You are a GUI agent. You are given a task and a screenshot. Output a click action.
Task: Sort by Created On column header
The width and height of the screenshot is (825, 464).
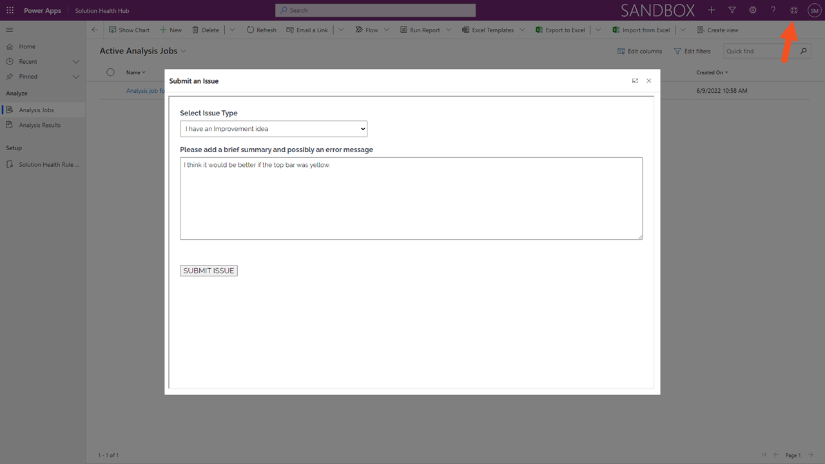point(712,72)
